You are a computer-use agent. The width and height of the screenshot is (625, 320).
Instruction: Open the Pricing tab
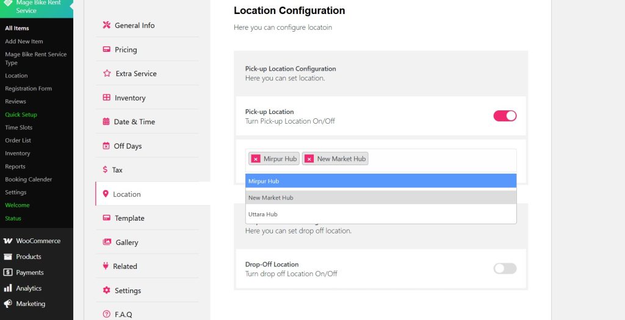(126, 50)
